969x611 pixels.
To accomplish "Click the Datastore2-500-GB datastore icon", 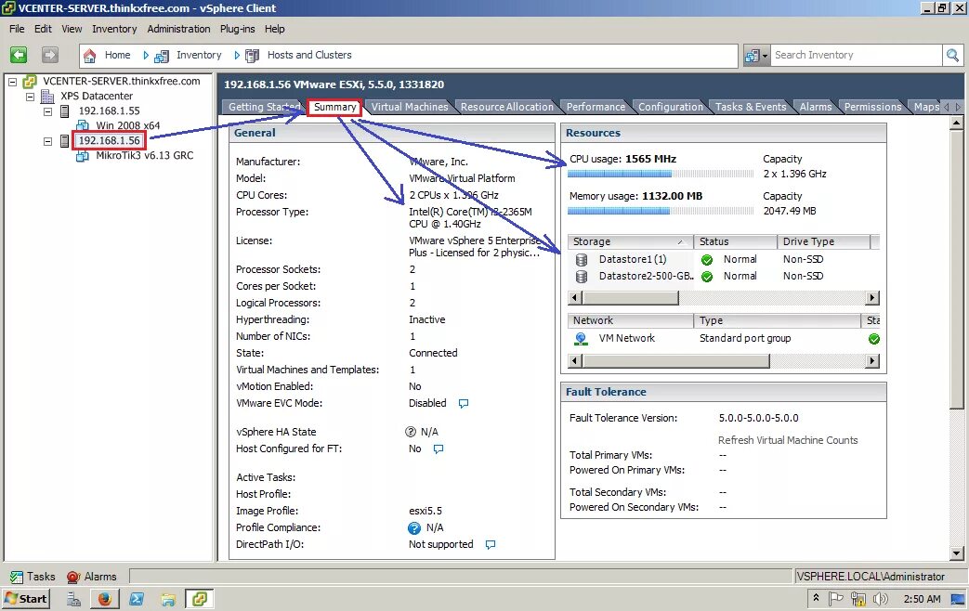I will [582, 276].
